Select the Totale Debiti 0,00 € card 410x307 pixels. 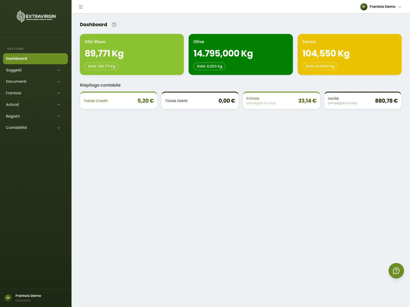pos(200,100)
